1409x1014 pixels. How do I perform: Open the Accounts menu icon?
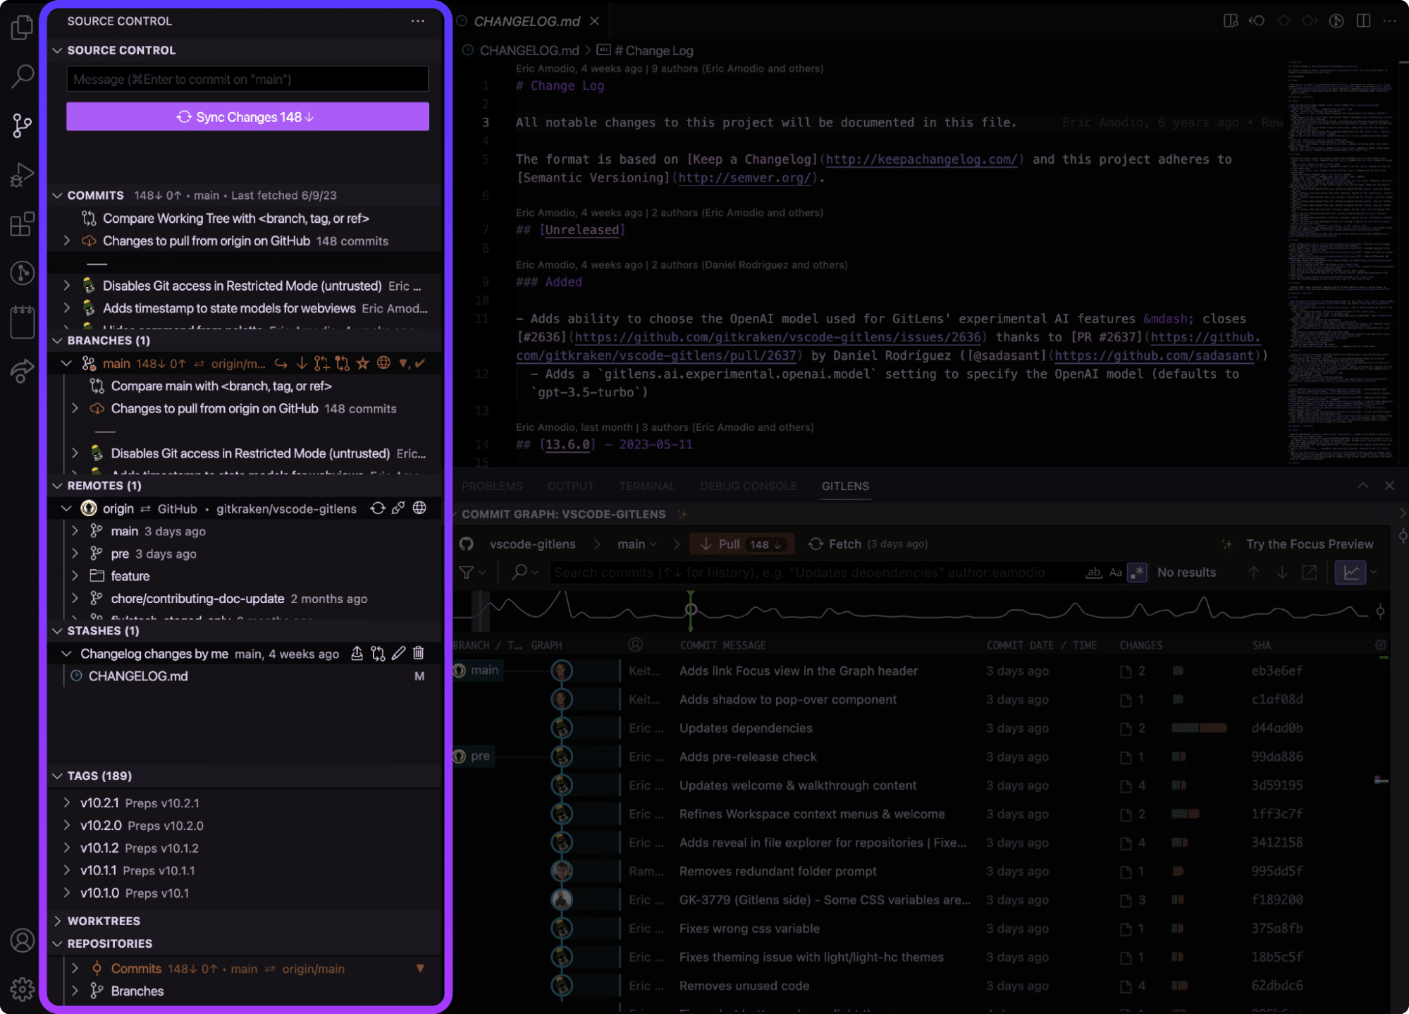click(x=22, y=941)
